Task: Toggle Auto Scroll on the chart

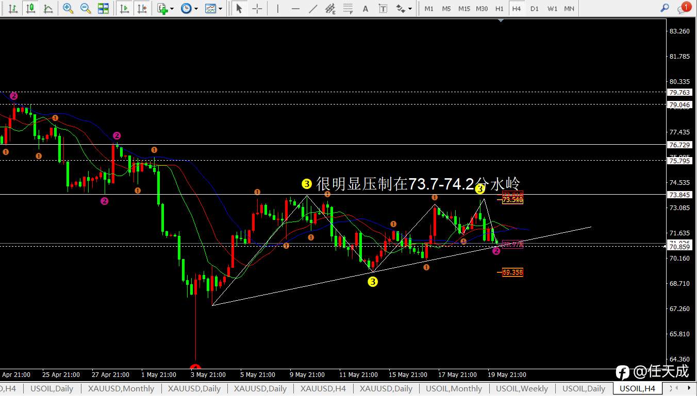Action: coord(124,8)
